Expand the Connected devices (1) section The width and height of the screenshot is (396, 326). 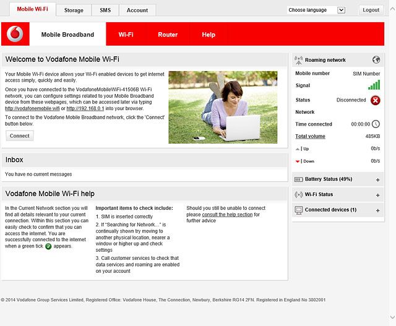[377, 210]
